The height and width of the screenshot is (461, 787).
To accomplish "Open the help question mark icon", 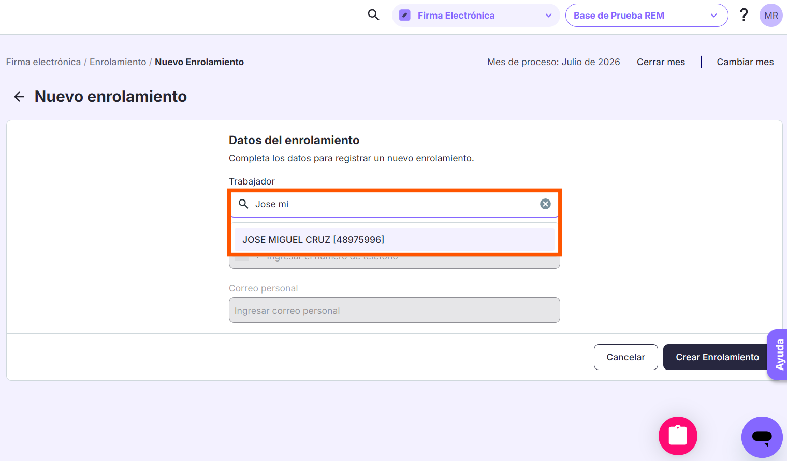I will click(744, 15).
